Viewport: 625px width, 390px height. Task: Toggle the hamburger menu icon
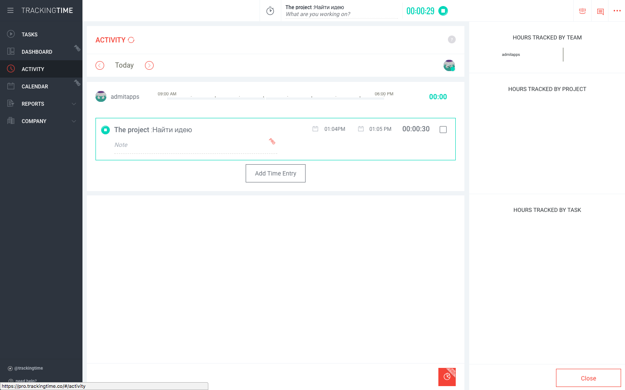10,10
